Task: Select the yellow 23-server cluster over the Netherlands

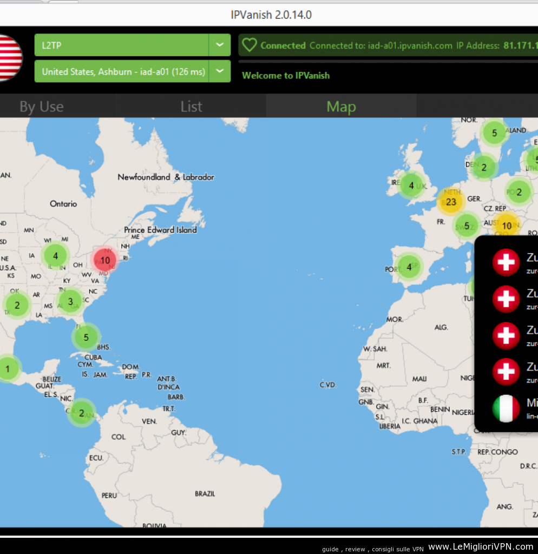Action: [451, 202]
